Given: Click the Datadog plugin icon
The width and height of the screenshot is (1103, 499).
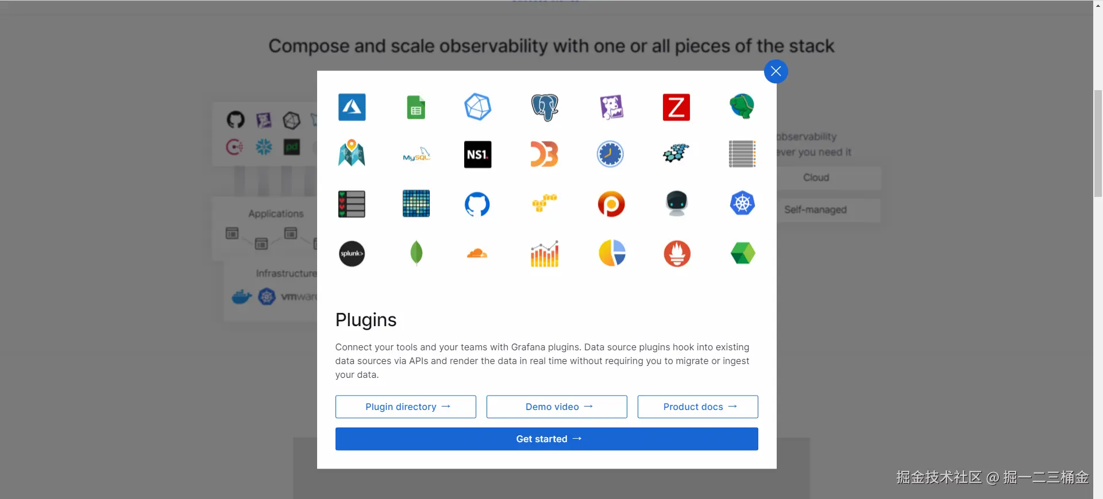Looking at the screenshot, I should coord(611,107).
